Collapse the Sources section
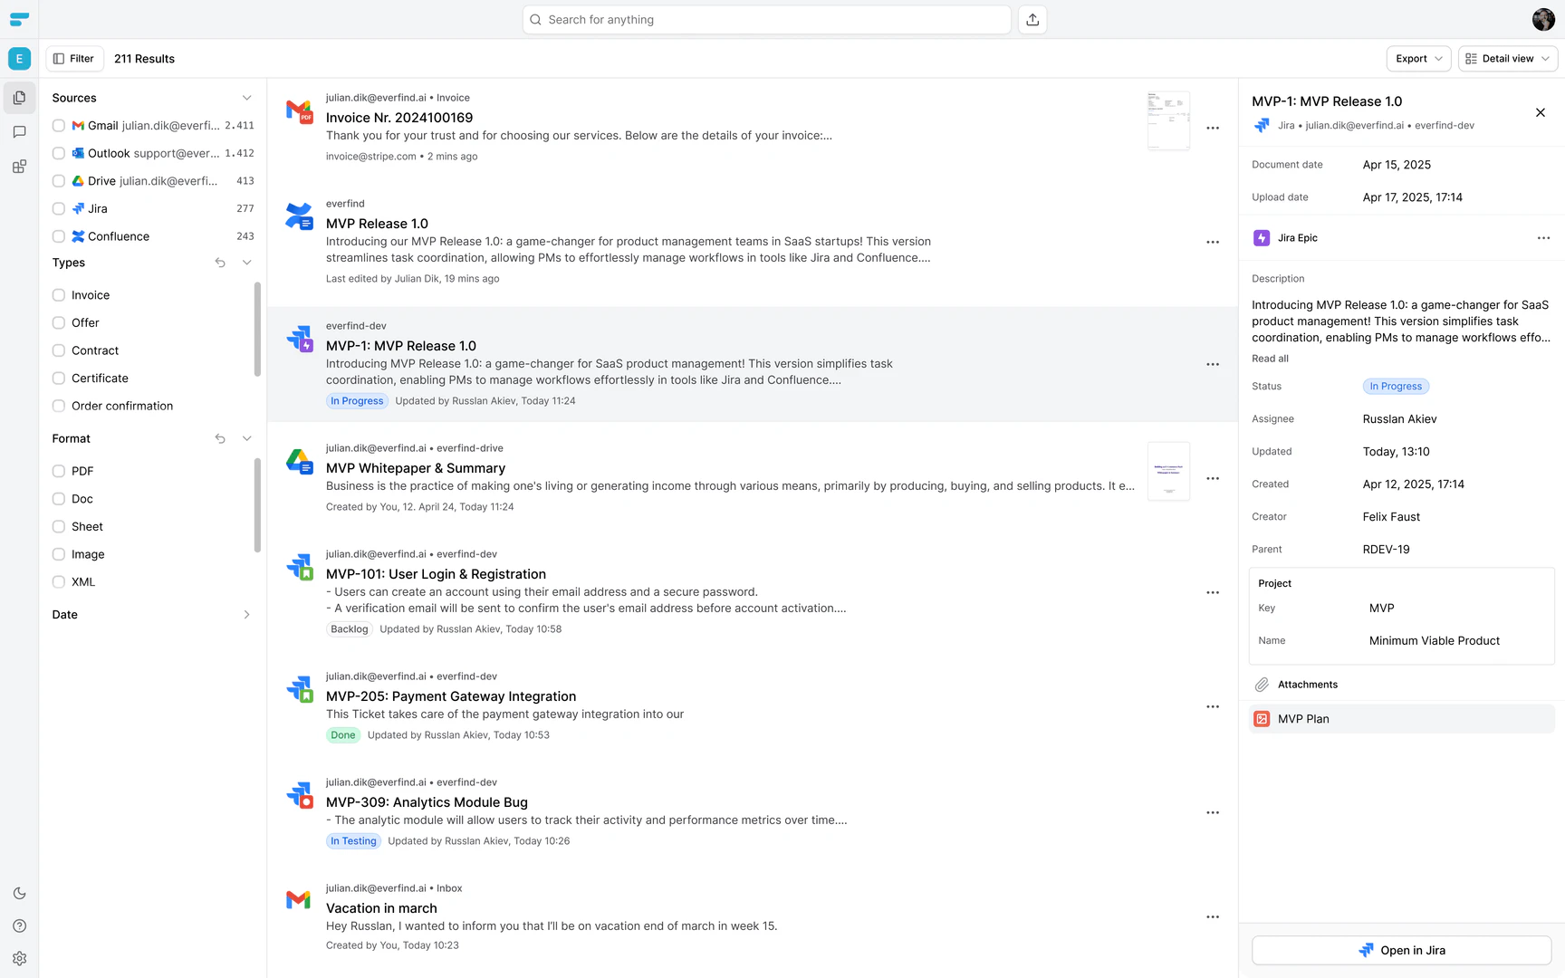This screenshot has width=1565, height=978. (246, 97)
